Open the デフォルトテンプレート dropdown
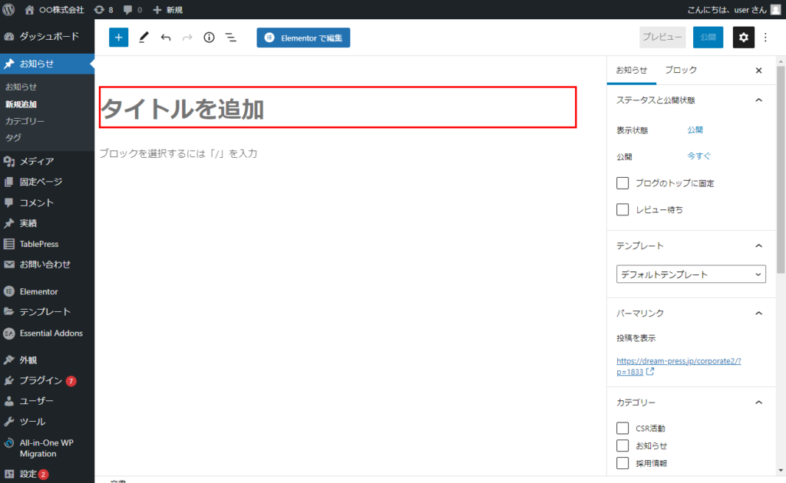 click(x=691, y=274)
